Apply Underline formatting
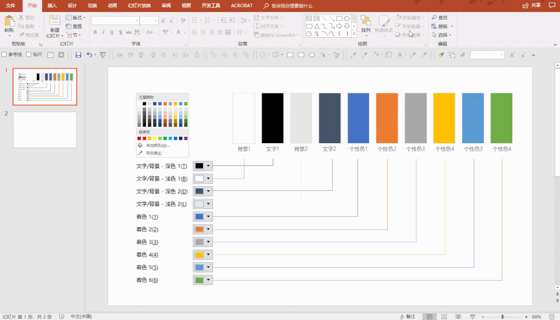Viewport: 560px width, 320px height. pyautogui.click(x=112, y=32)
